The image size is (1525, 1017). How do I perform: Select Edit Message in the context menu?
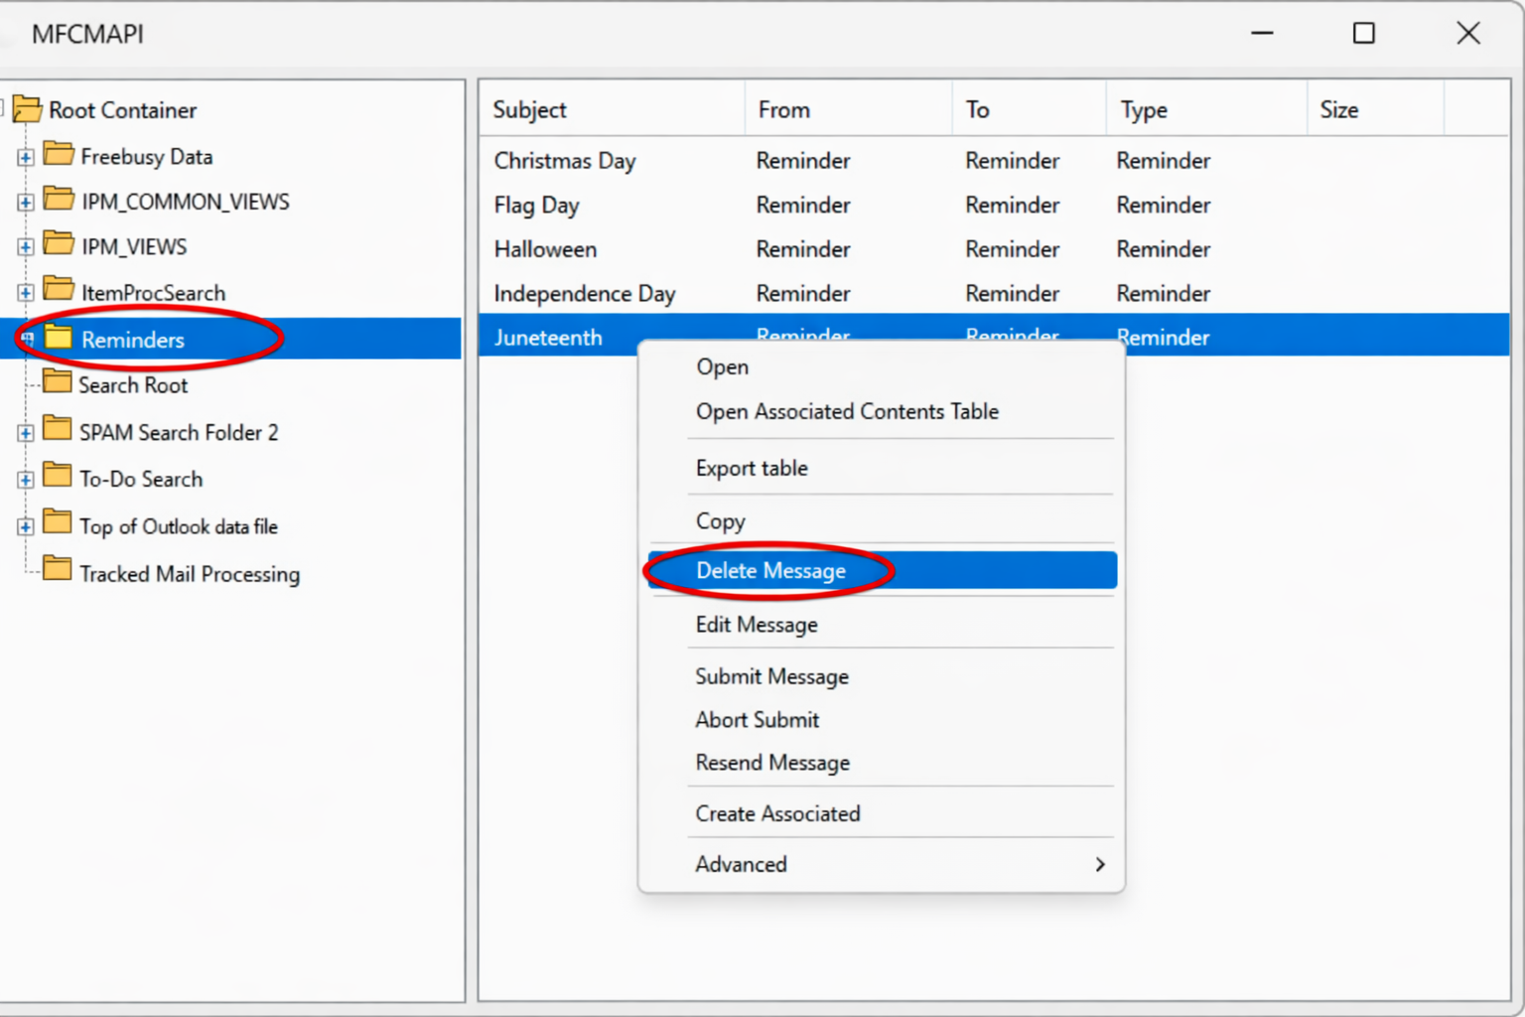(757, 625)
